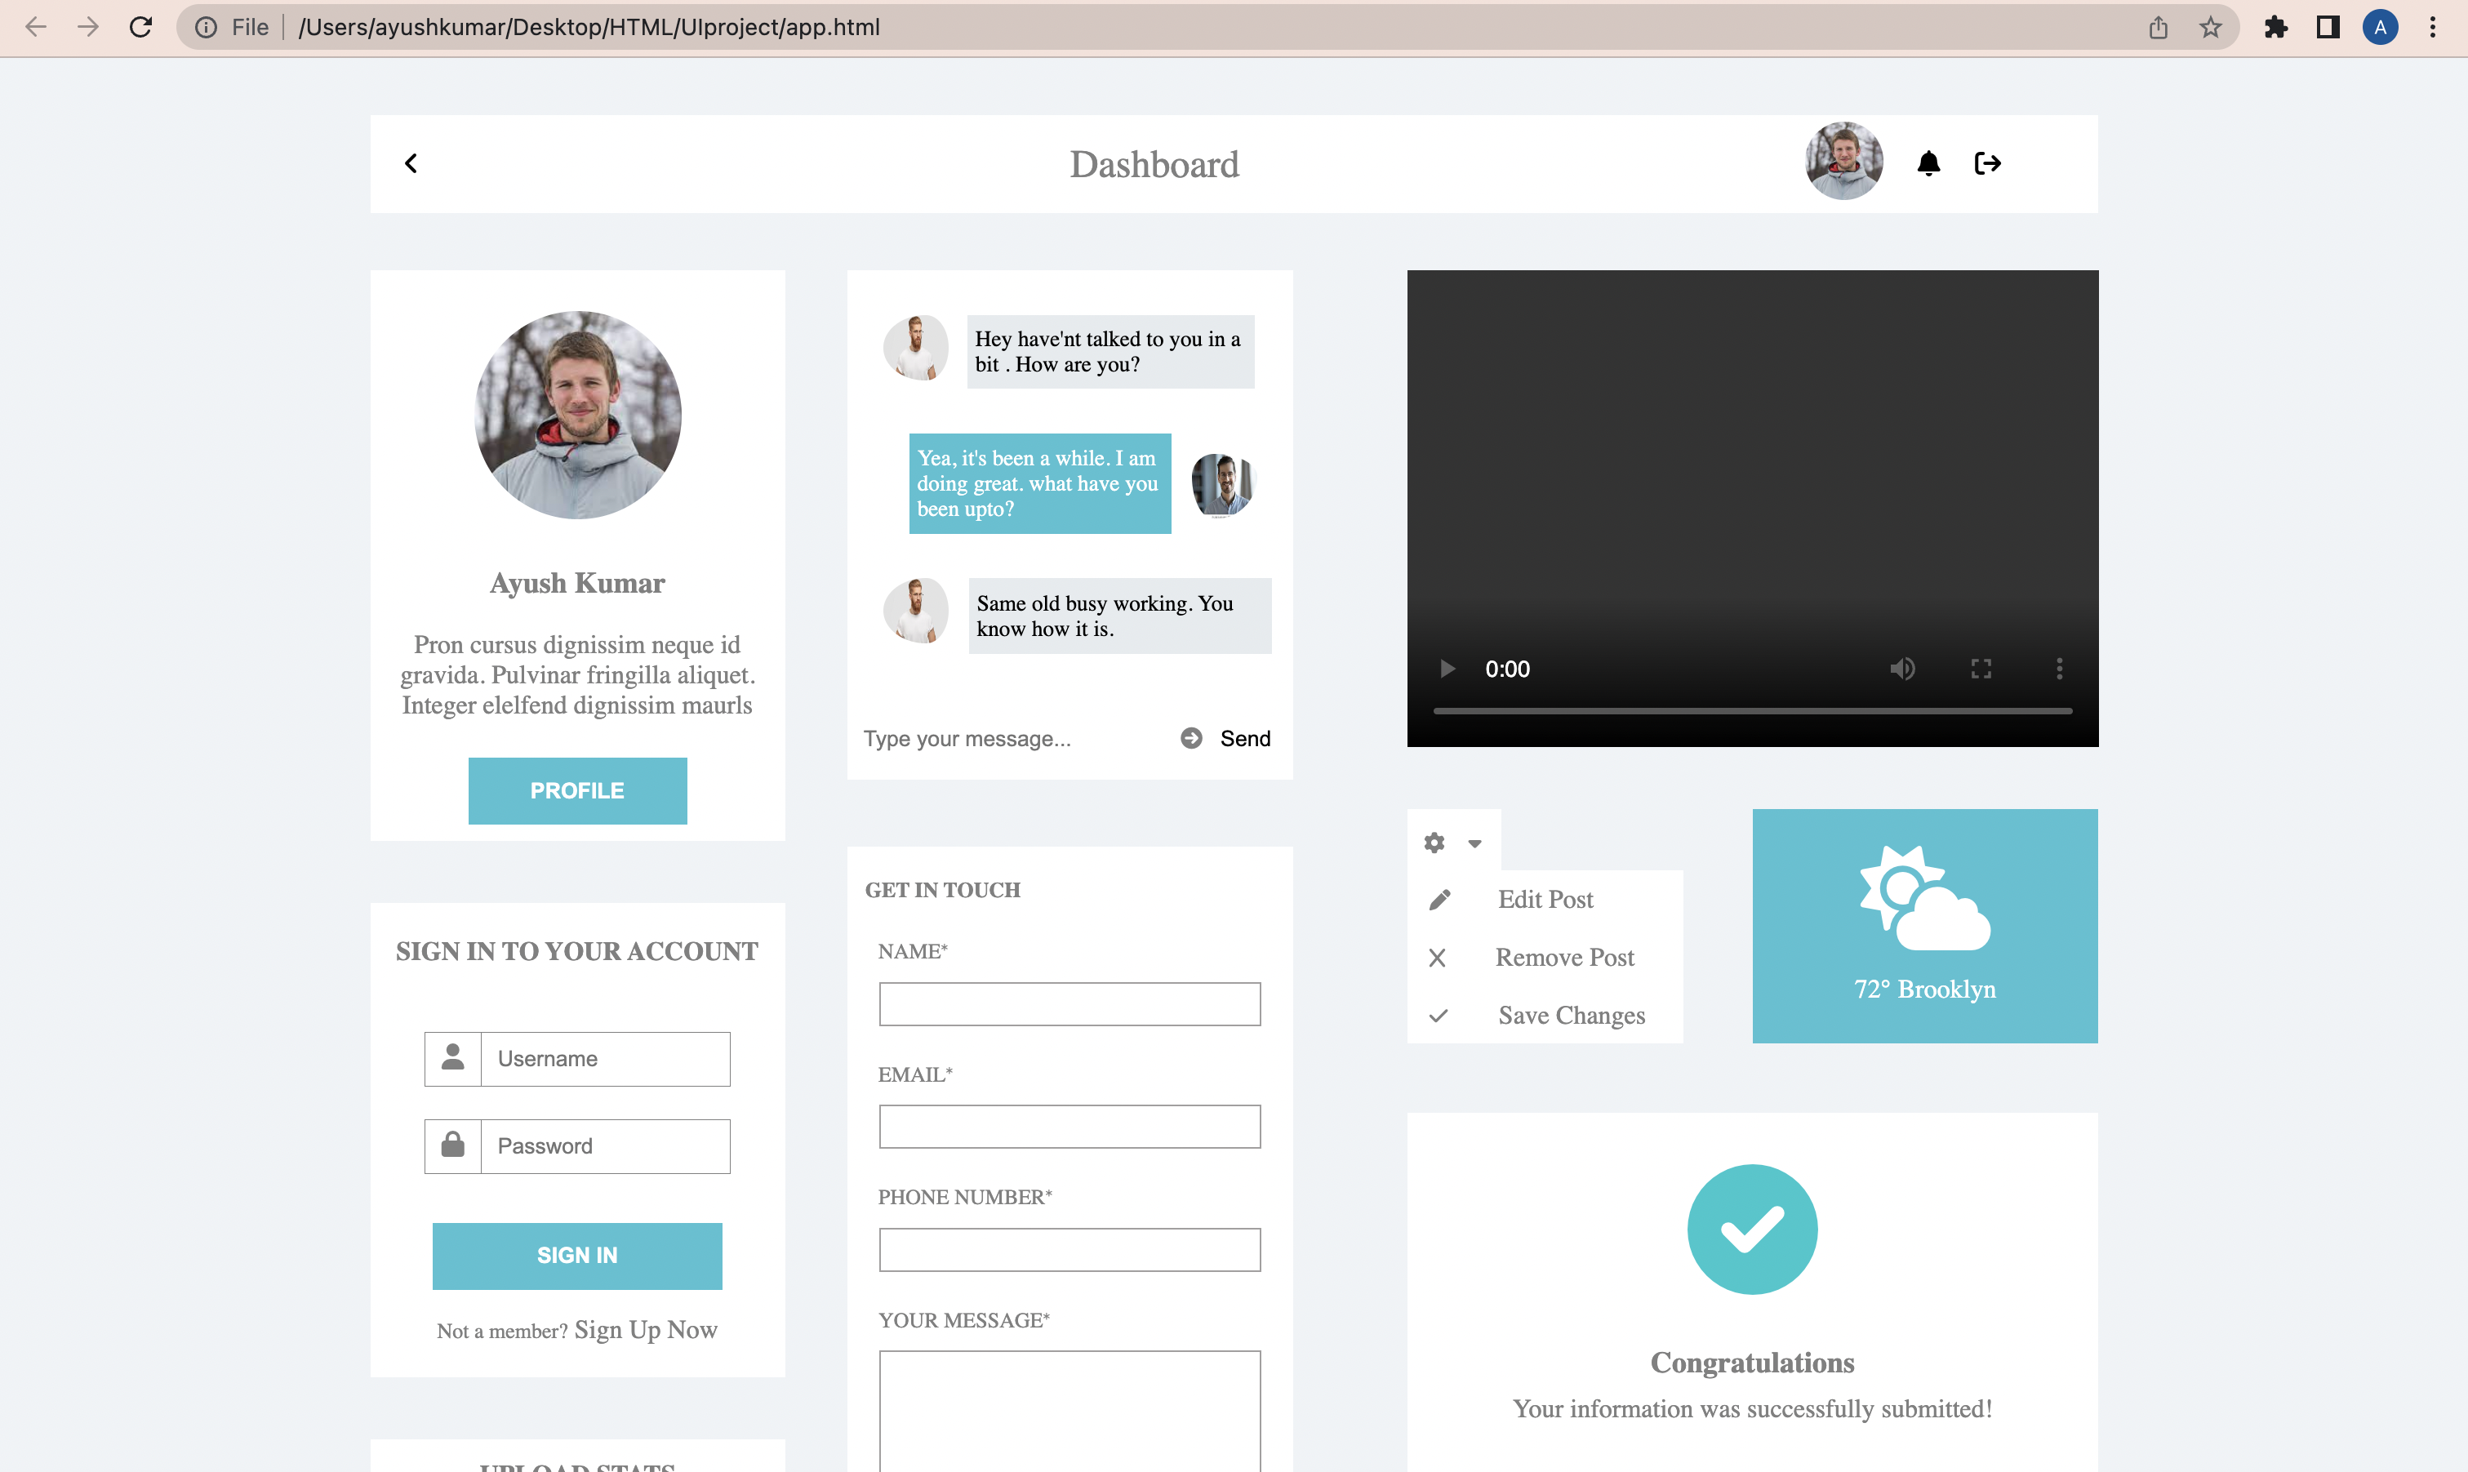Click the PROFILE button
The image size is (2468, 1472).
tap(577, 790)
